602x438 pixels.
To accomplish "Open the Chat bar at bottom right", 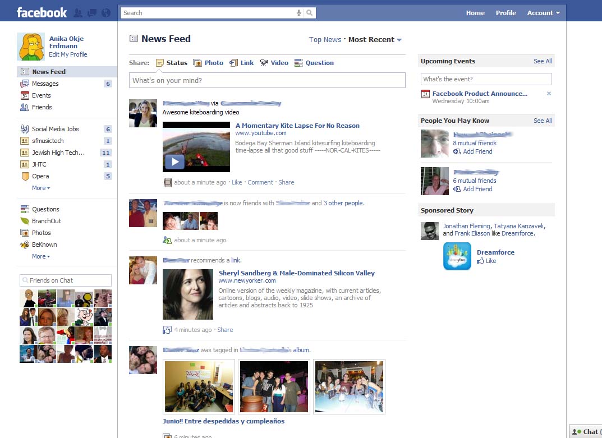I will (586, 431).
